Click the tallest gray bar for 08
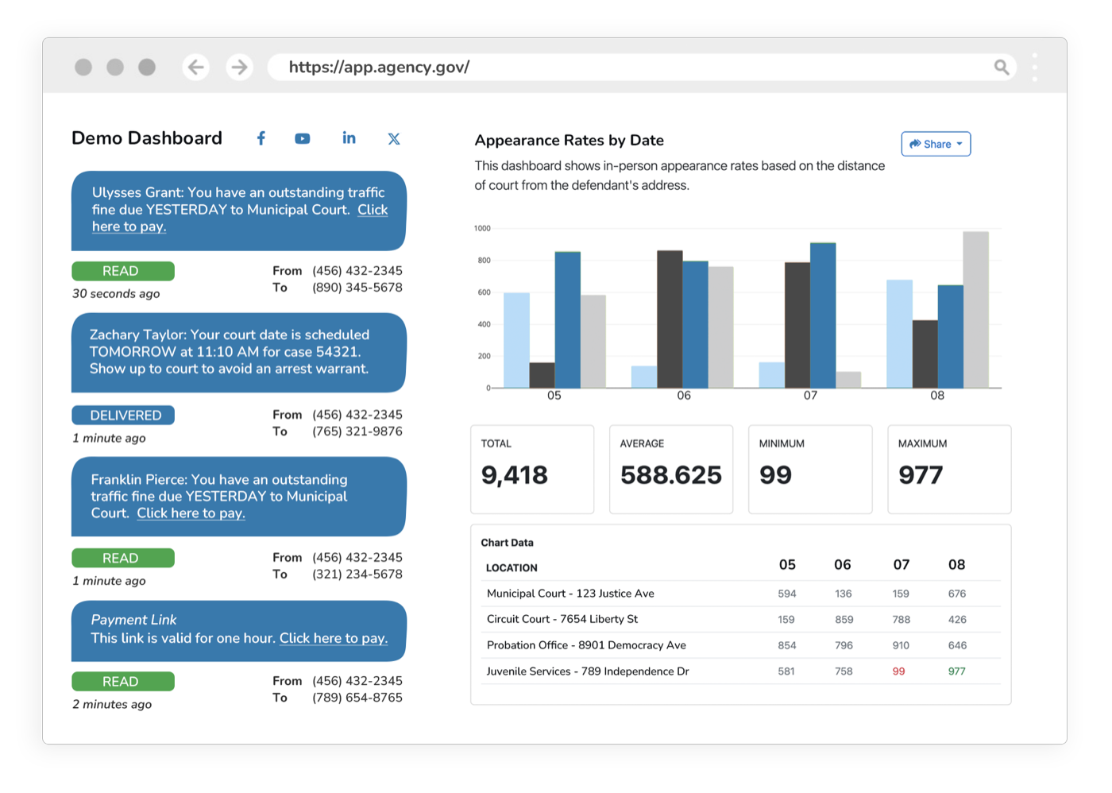Image resolution: width=1112 pixels, height=793 pixels. 975,310
